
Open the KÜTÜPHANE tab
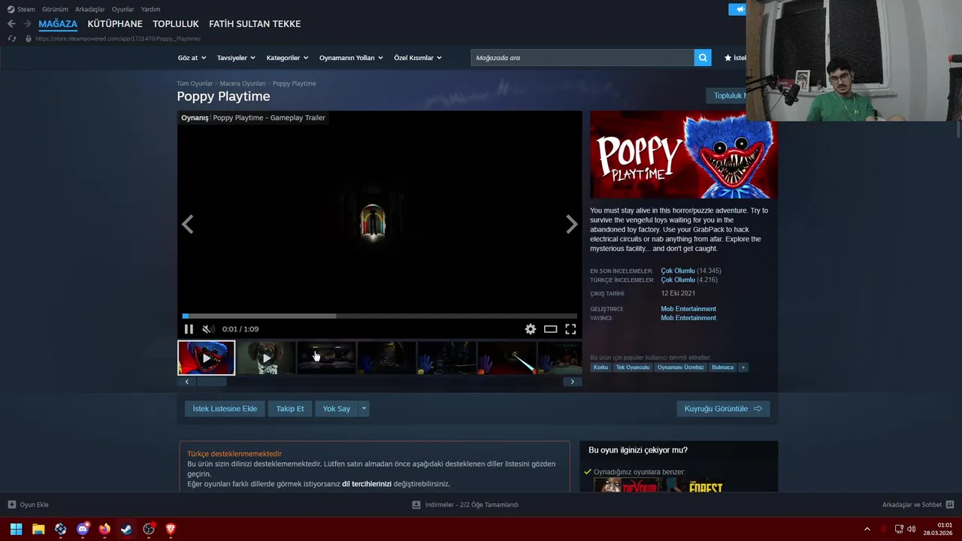tap(115, 24)
